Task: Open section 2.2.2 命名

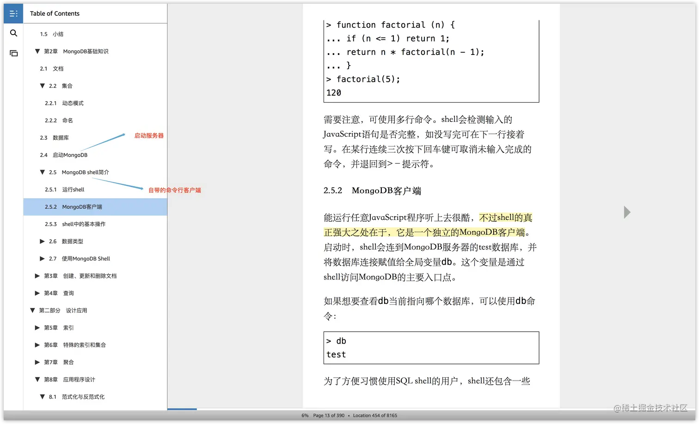Action: pos(59,121)
